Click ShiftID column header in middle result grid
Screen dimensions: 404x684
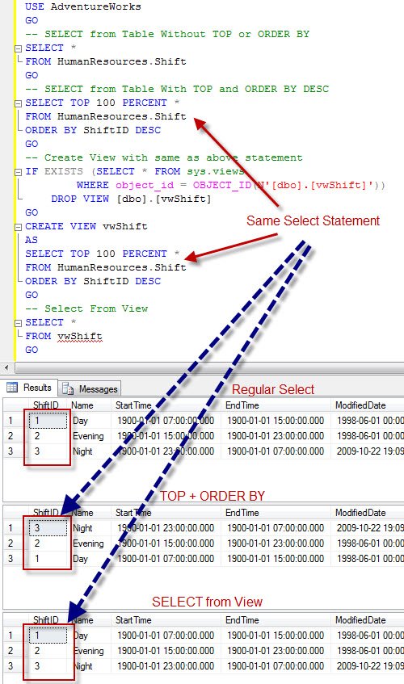click(46, 513)
